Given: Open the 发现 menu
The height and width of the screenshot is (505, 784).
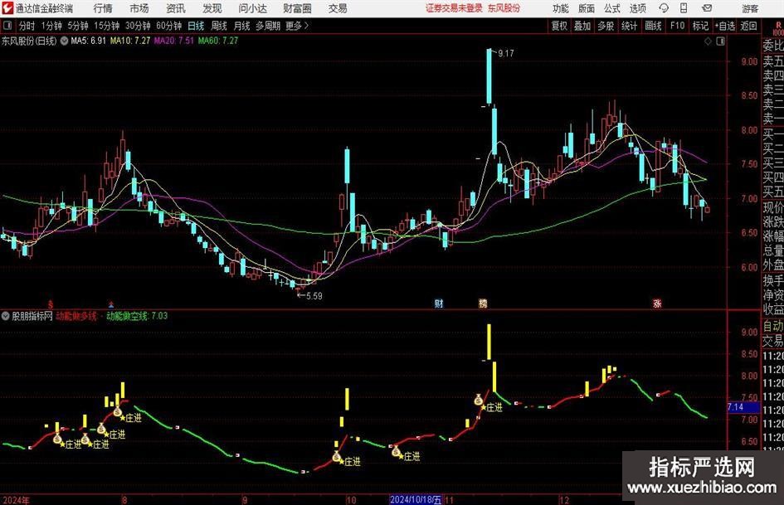Looking at the screenshot, I should point(212,8).
